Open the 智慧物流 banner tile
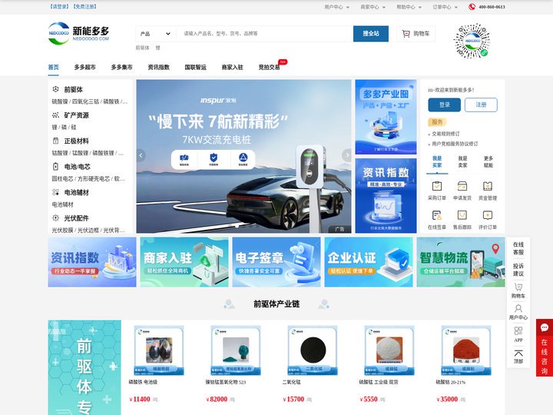Viewport: 553px width, 415px height. 461,262
